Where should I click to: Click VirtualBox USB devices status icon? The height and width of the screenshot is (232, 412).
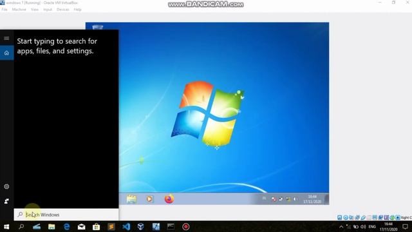(363, 217)
